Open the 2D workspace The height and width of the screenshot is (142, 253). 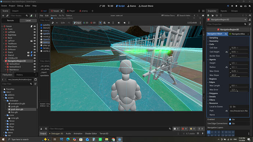click(102, 6)
